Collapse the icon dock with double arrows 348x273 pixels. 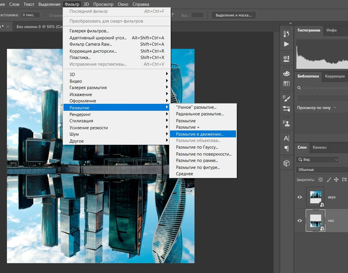click(291, 23)
